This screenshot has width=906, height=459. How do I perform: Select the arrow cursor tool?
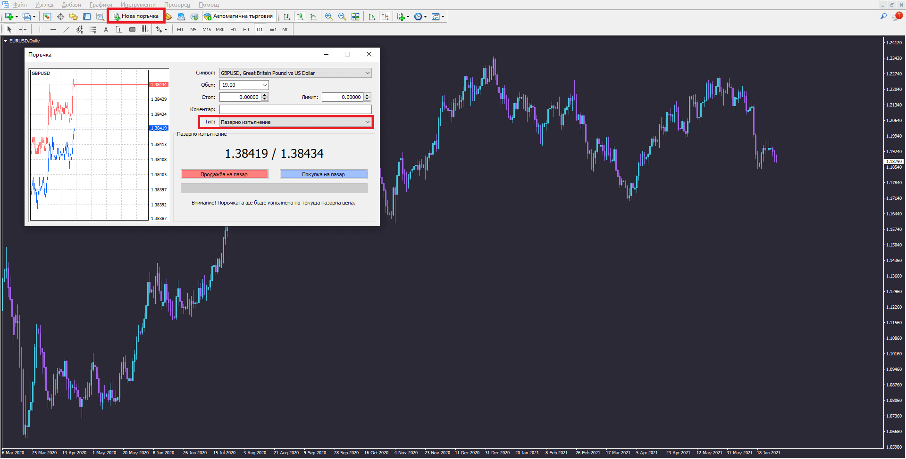coord(9,29)
